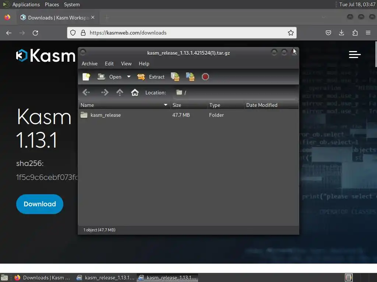Viewport: 377px width, 282px height.
Task: Click the clock showing Tue Jul 18
Action: pos(357,4)
